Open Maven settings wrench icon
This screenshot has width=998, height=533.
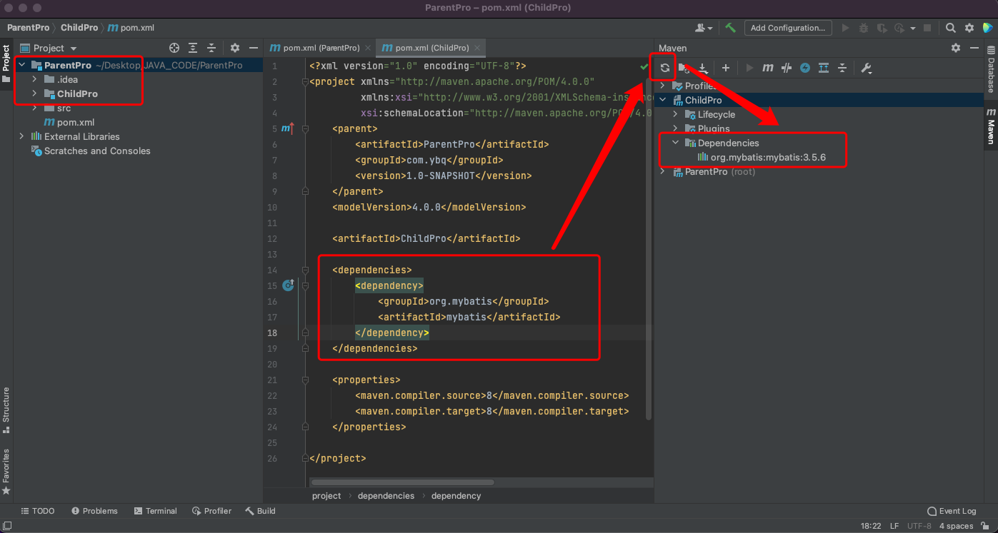(x=866, y=68)
